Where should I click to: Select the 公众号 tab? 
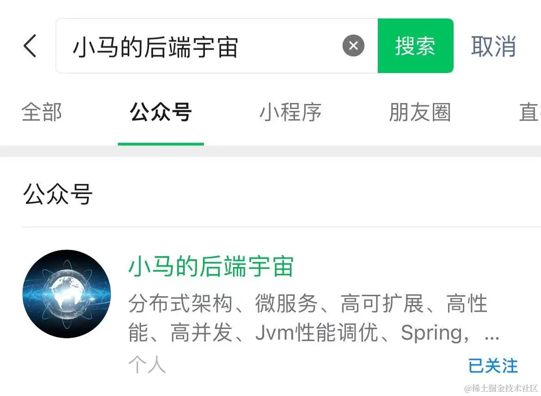coord(161,112)
